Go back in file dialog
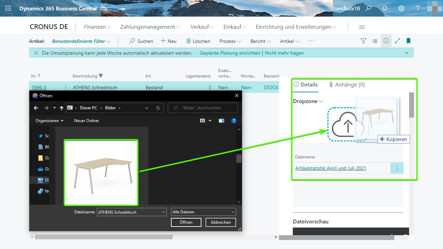The height and width of the screenshot is (249, 443). tap(36, 108)
